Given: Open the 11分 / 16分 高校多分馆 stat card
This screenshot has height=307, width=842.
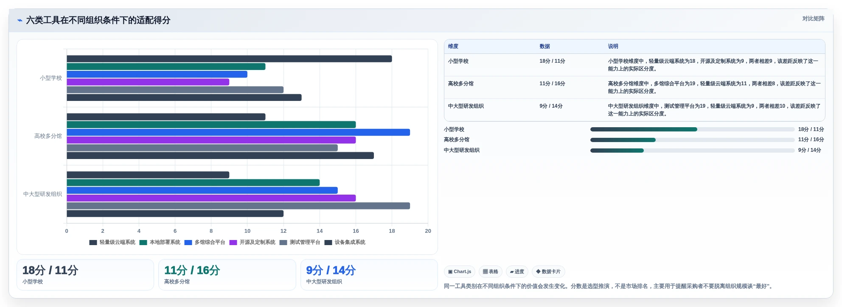Looking at the screenshot, I should pos(227,275).
